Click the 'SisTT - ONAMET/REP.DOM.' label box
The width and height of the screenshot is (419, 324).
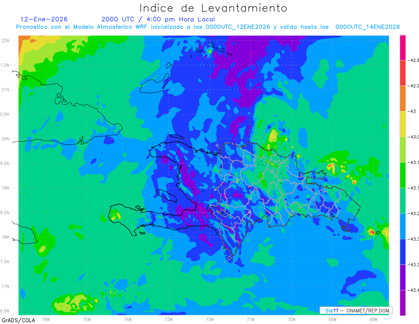pyautogui.click(x=356, y=310)
